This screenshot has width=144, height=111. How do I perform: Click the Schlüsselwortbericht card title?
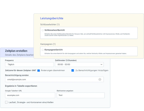pyautogui.click(x=55, y=30)
